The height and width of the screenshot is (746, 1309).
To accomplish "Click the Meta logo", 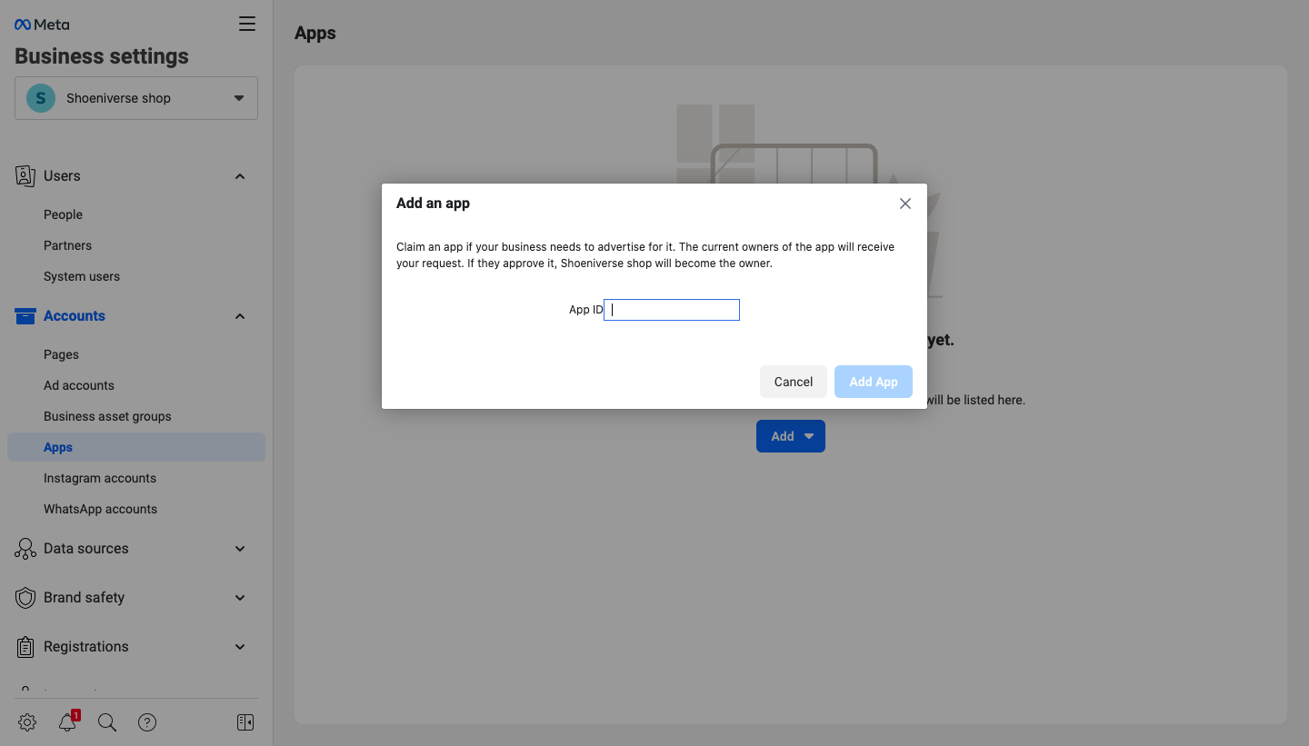I will point(42,25).
